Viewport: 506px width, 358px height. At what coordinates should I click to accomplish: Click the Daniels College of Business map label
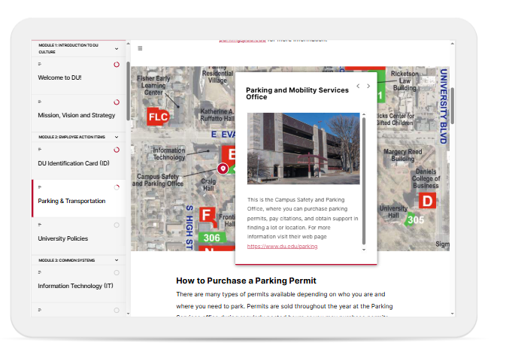coord(426,178)
